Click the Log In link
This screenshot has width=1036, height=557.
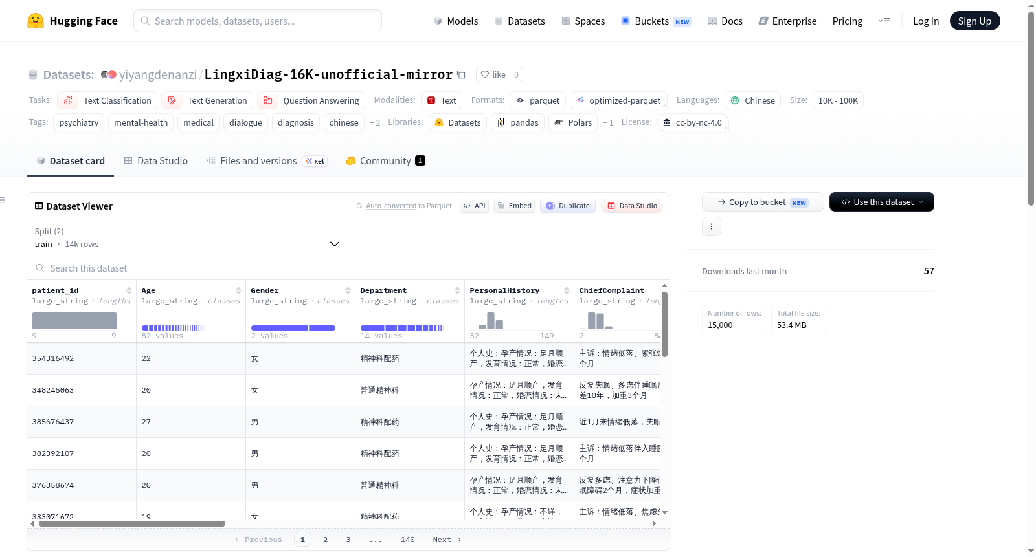click(x=926, y=21)
